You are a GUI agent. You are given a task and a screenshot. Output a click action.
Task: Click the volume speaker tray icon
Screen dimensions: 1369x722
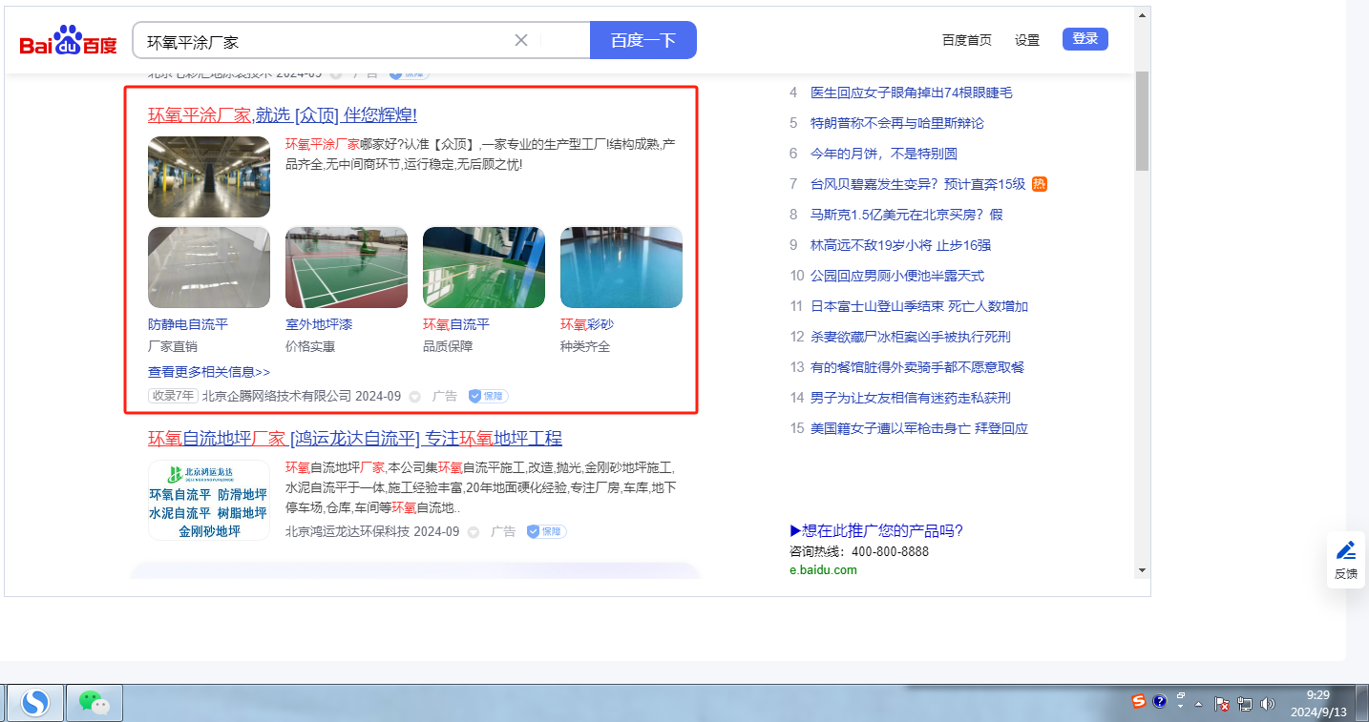coord(1268,704)
